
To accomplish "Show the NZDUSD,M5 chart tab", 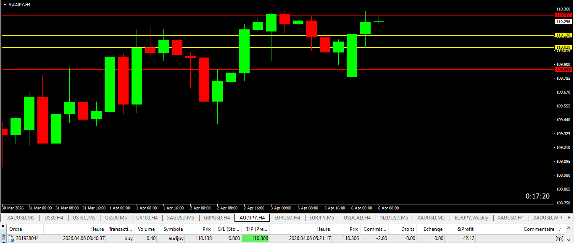I will (x=394, y=218).
